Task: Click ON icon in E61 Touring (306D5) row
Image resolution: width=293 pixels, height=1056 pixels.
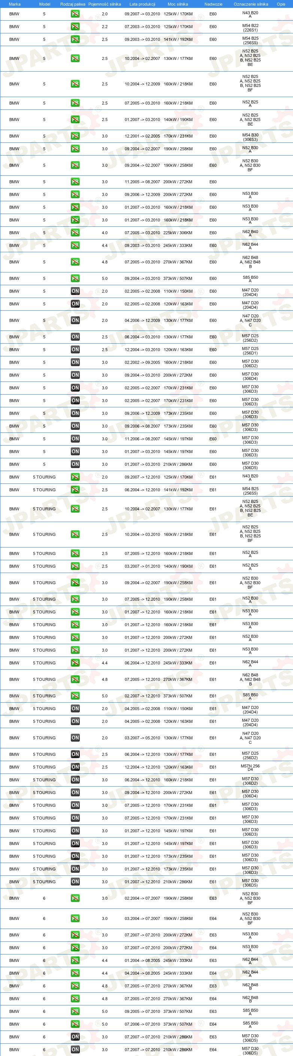Action: pos(75,882)
